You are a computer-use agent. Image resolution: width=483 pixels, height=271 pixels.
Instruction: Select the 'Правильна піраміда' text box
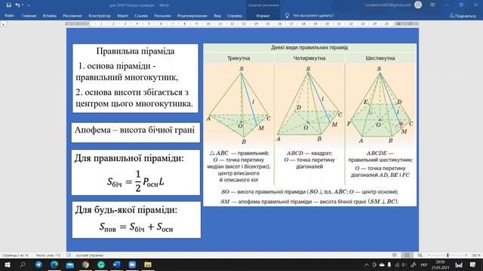135,78
